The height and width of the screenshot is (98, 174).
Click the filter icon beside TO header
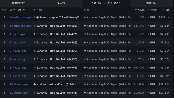coord(84,10)
